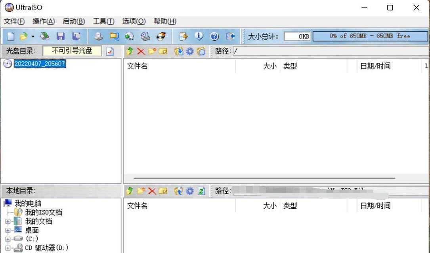Open the 文件(F) menu
The height and width of the screenshot is (253, 430).
tap(14, 21)
